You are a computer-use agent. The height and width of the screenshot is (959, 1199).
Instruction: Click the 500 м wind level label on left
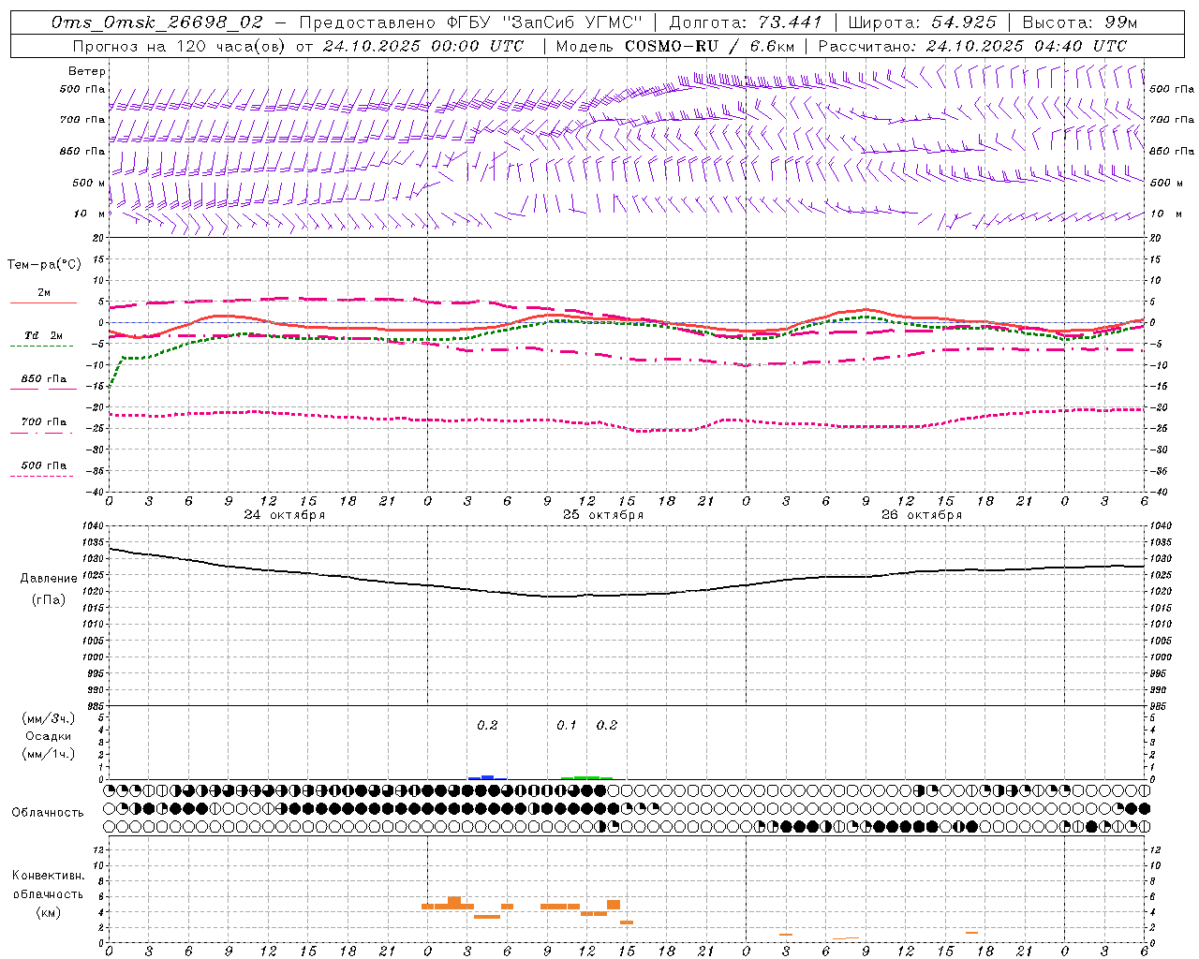[88, 183]
